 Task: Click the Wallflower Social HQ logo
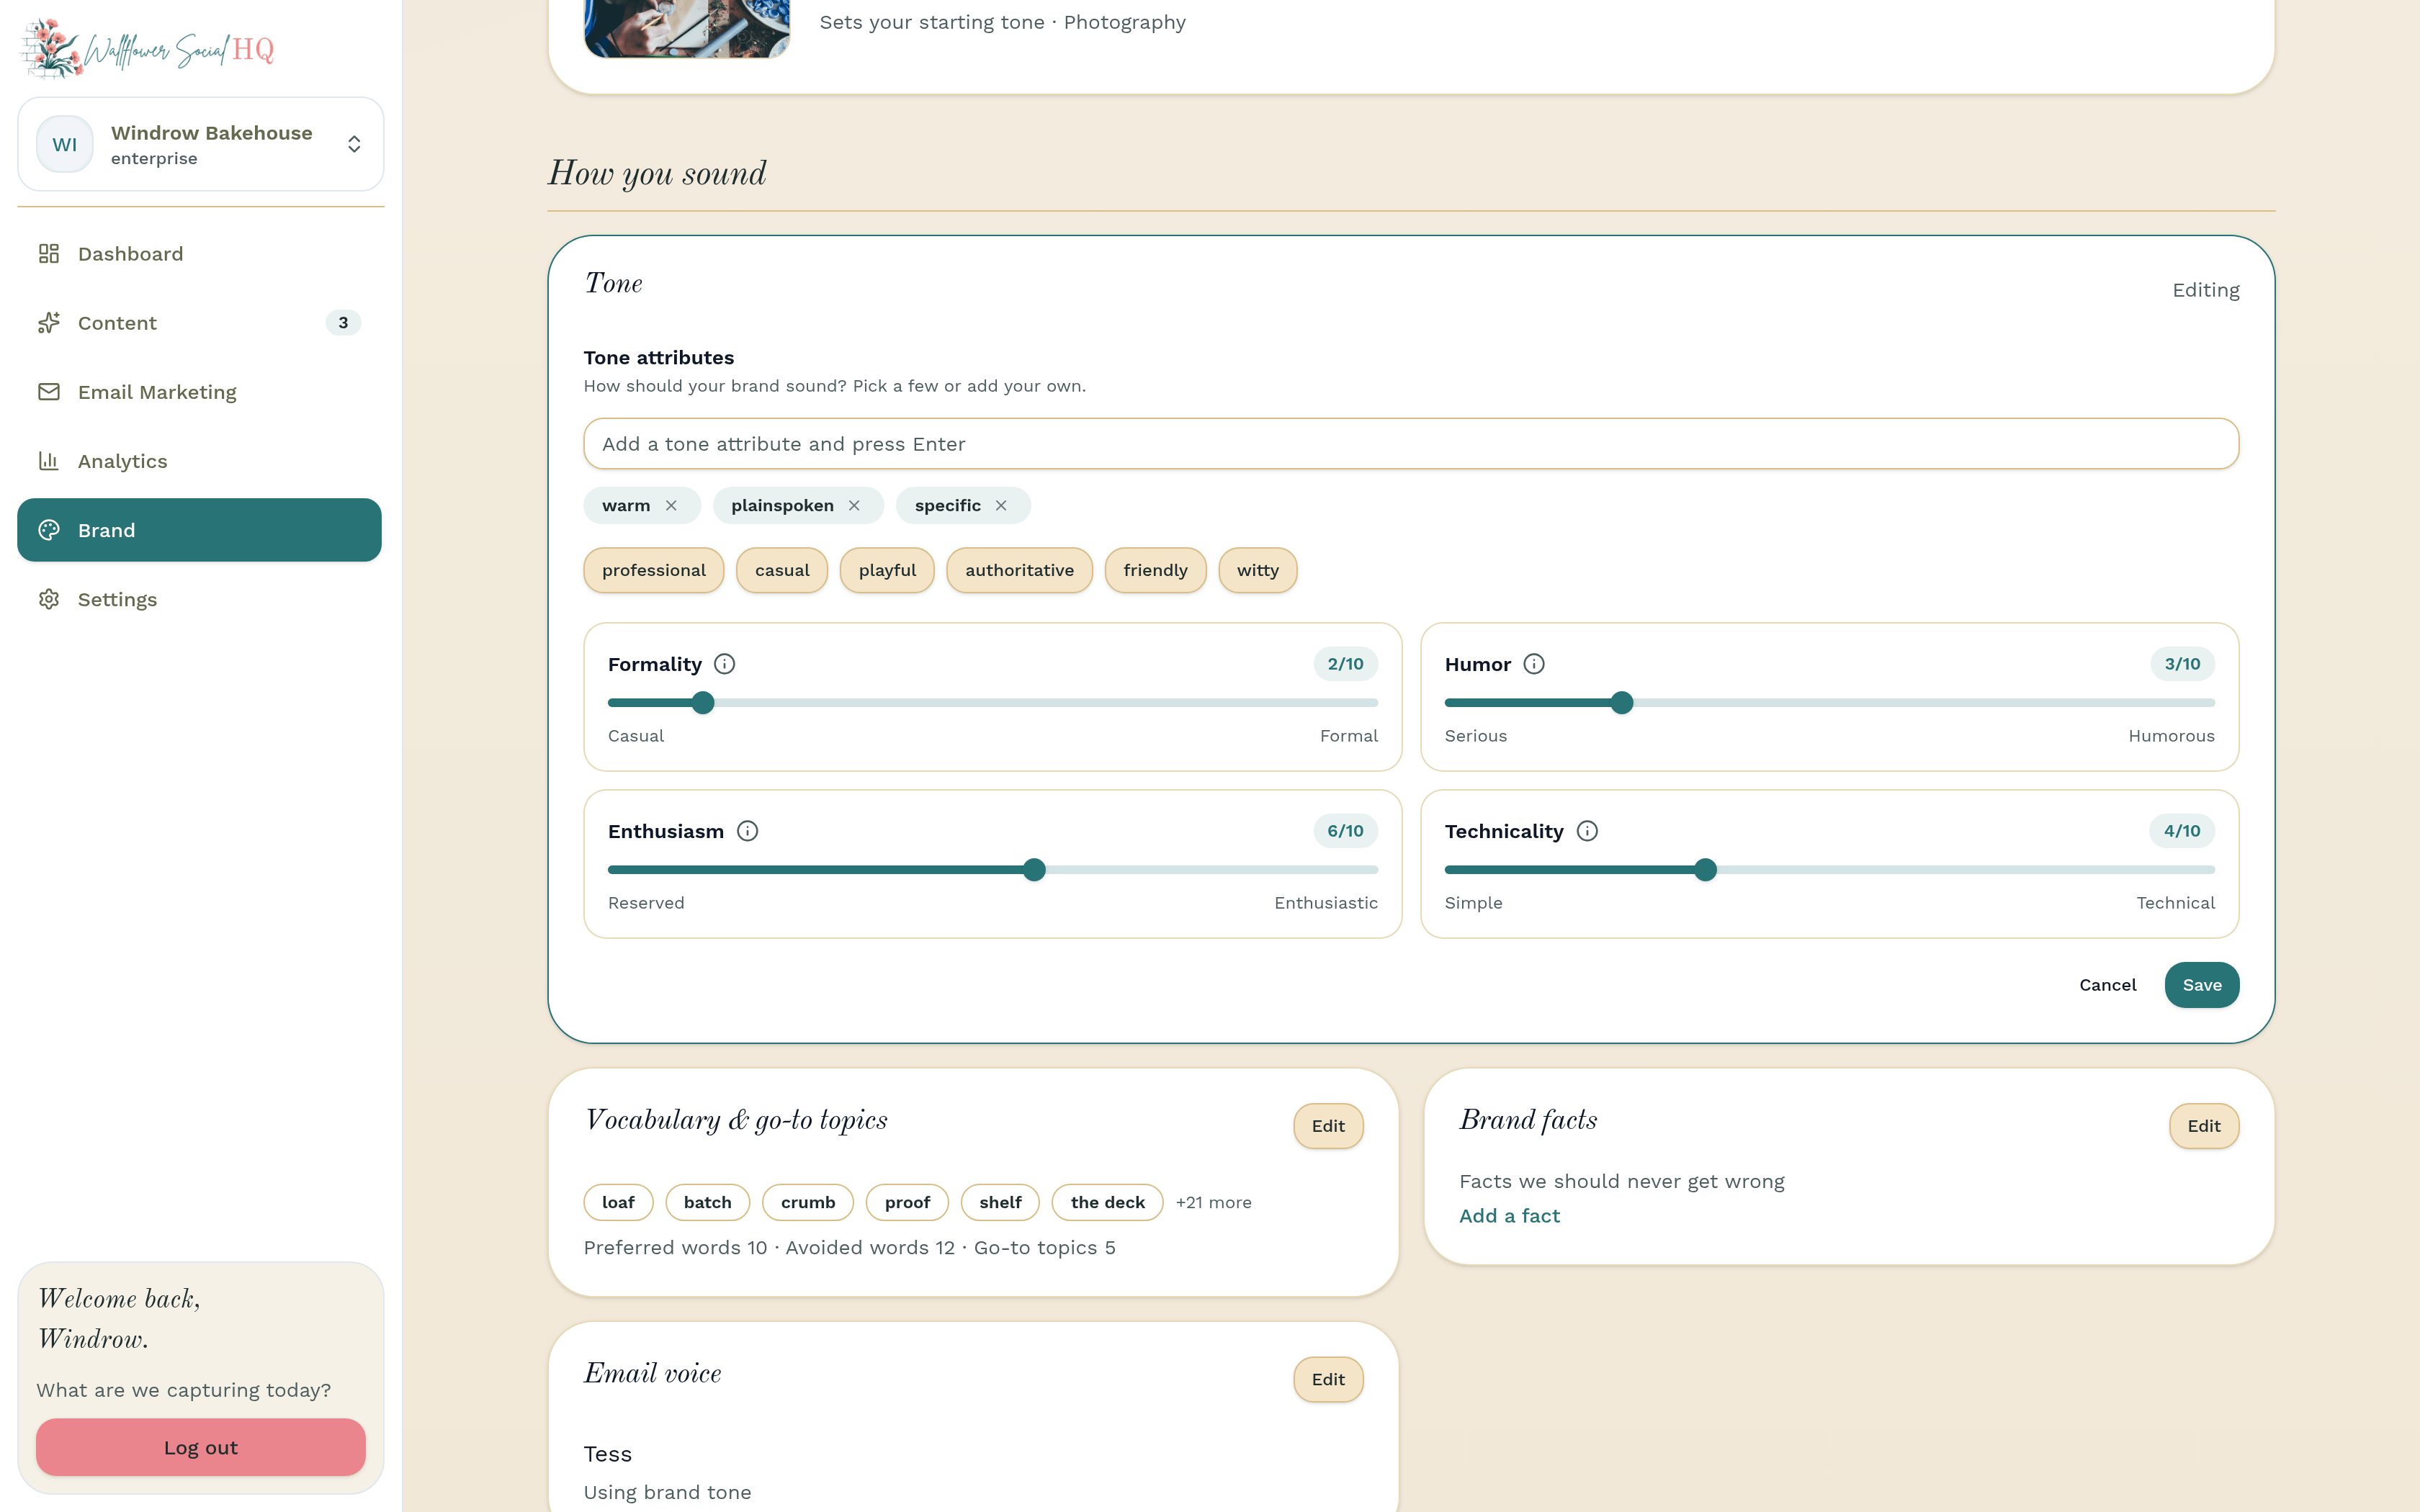148,48
